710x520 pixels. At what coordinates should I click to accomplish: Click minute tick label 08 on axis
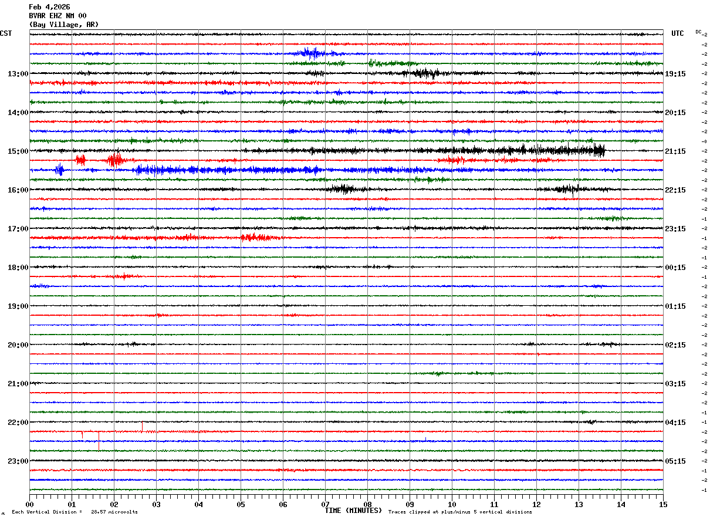[367, 504]
